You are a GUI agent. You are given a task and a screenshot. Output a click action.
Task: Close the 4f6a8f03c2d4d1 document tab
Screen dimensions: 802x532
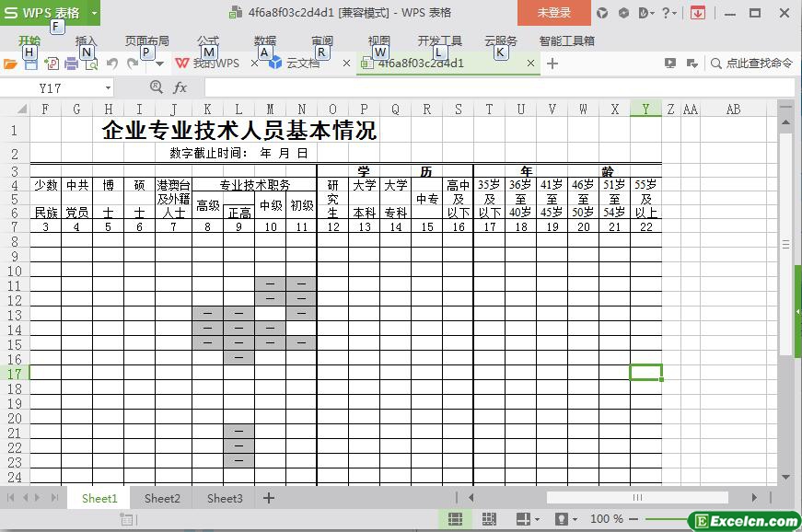pyautogui.click(x=531, y=64)
